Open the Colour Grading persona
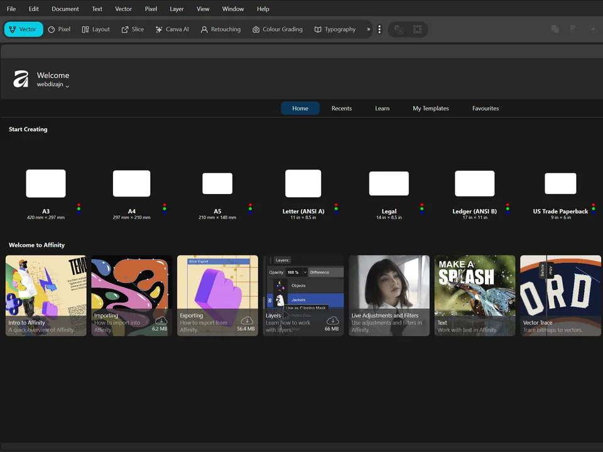 pos(278,29)
